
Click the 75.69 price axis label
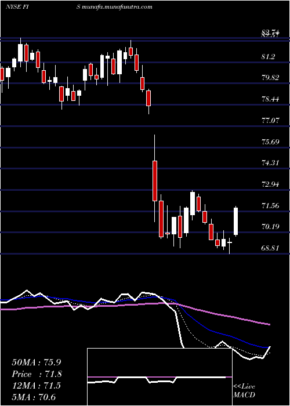tap(270, 142)
